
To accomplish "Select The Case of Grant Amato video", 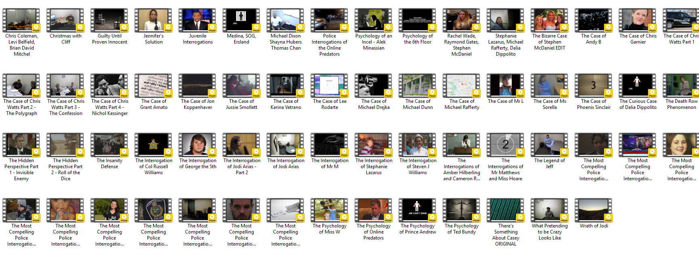I will click(x=153, y=85).
